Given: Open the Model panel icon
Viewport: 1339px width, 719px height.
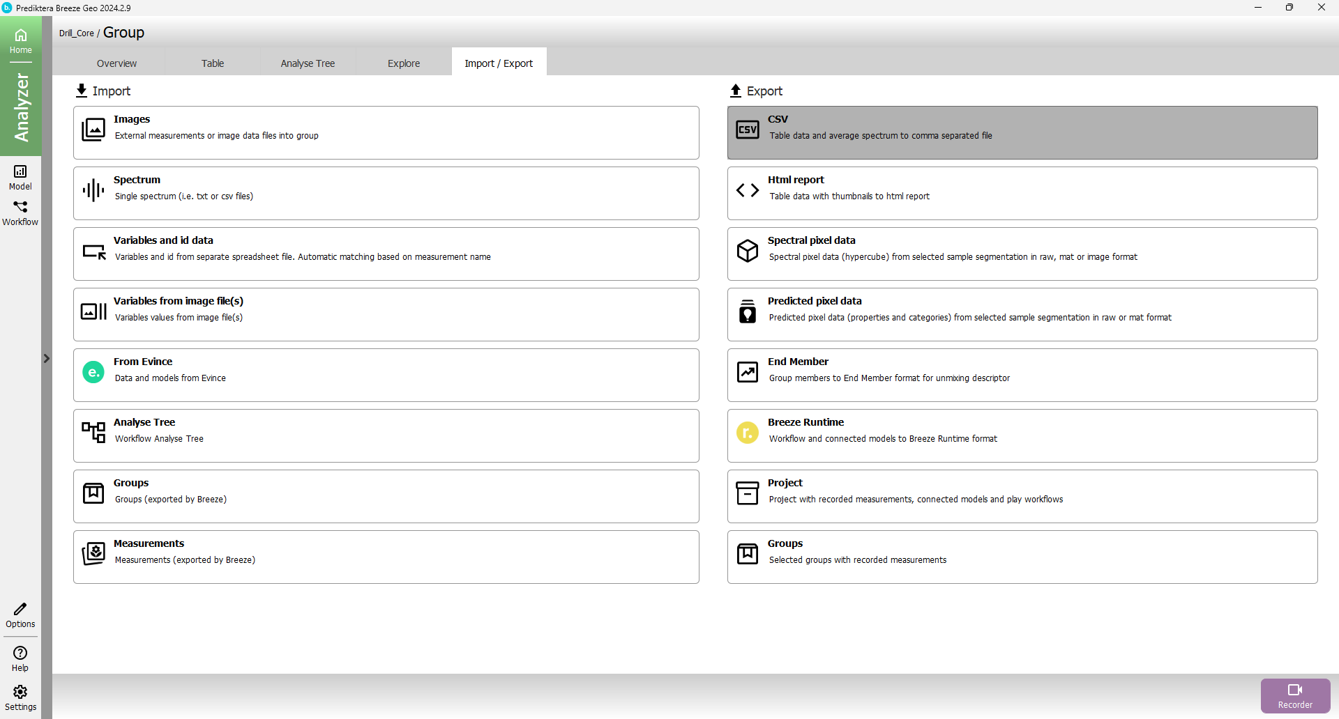Looking at the screenshot, I should click(x=20, y=177).
